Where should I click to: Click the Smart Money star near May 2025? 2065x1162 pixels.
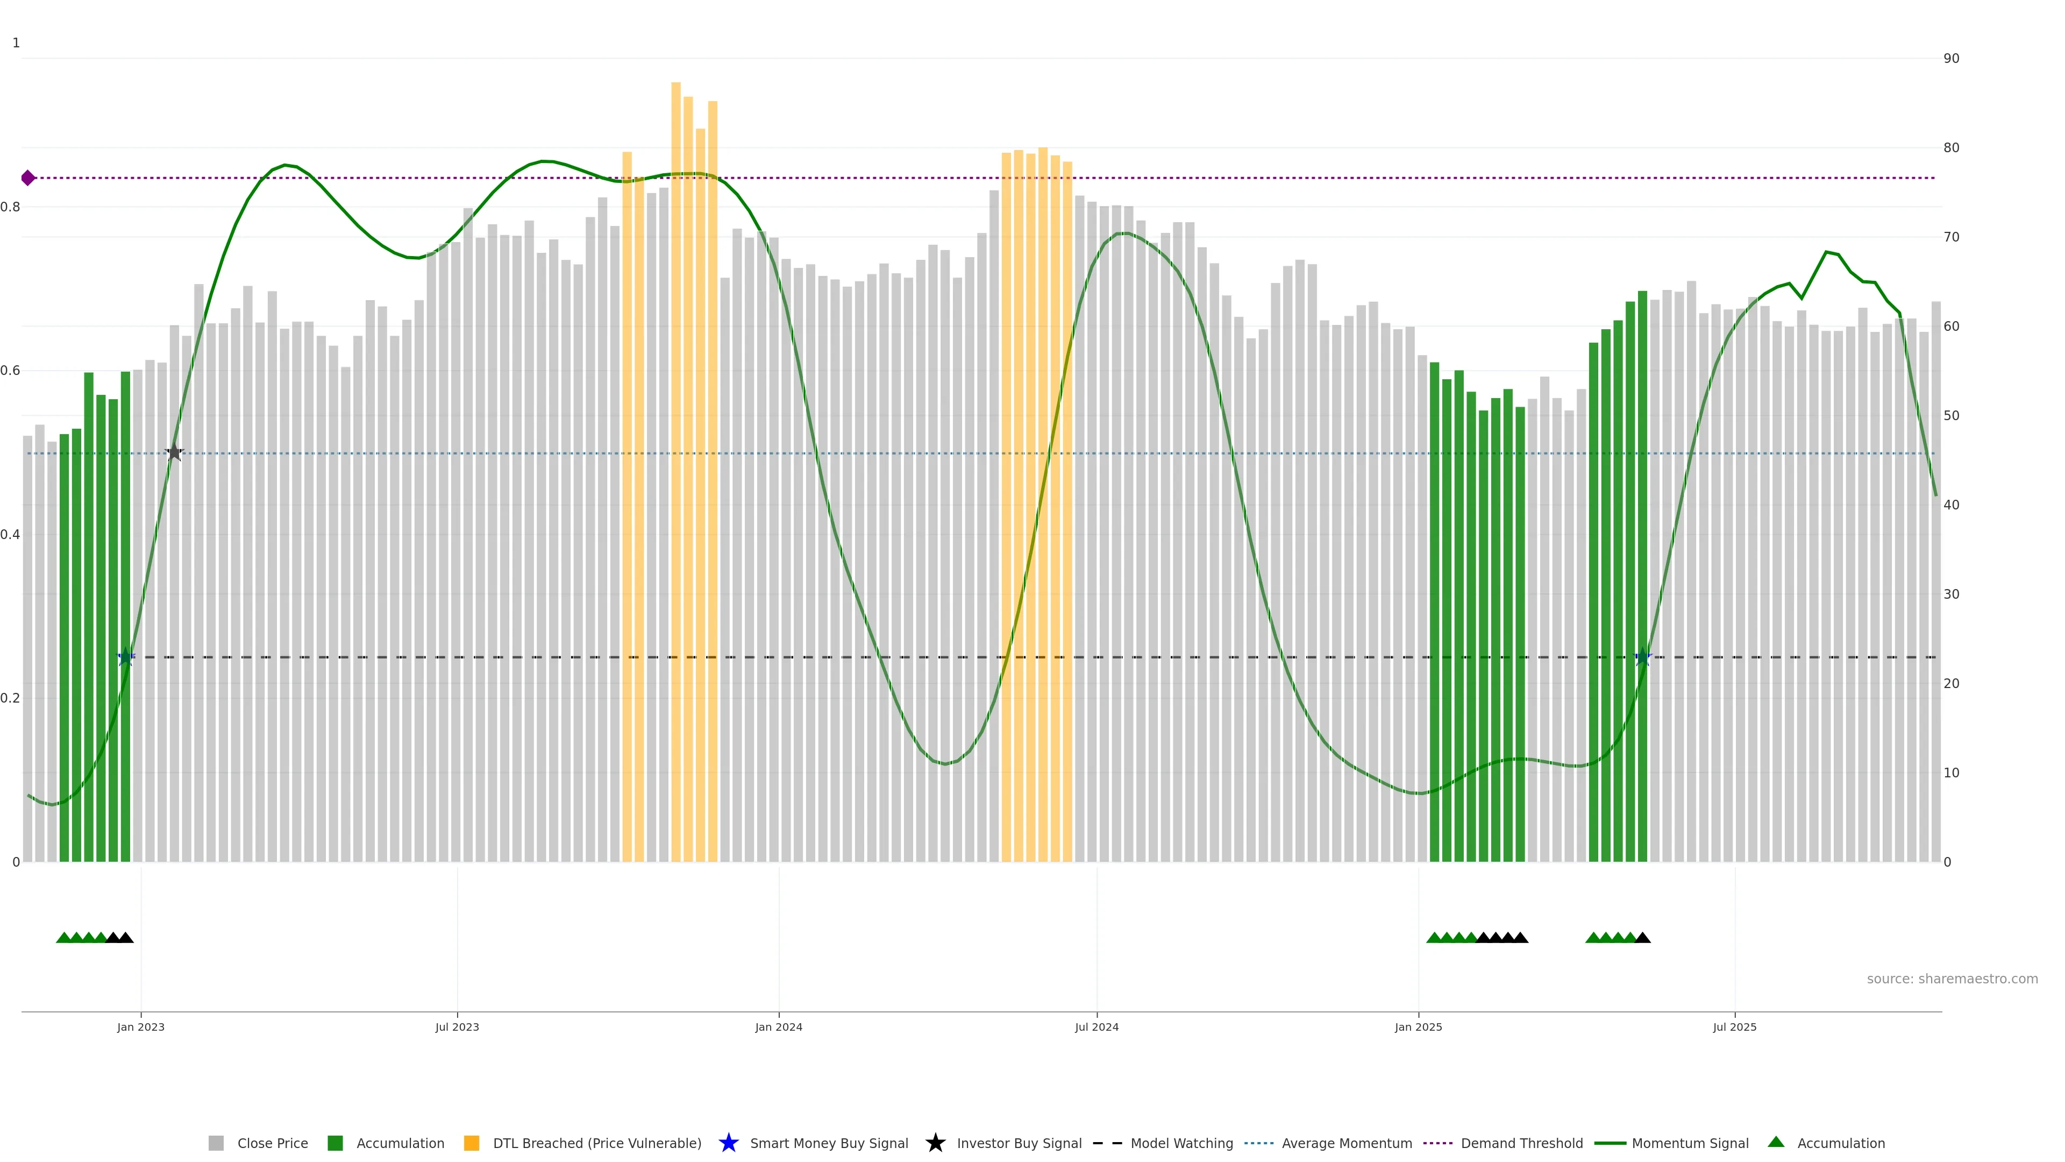click(1642, 657)
